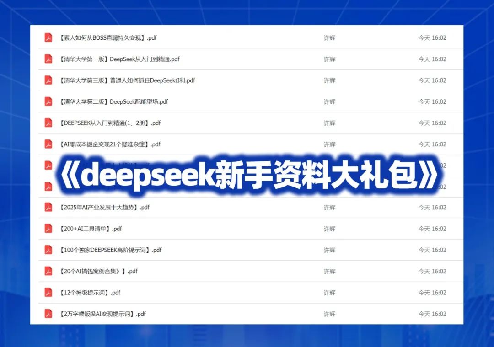The width and height of the screenshot is (494, 347).
Task: Click 许辉 in the 2万字喂饭级 row
Action: pyautogui.click(x=329, y=314)
